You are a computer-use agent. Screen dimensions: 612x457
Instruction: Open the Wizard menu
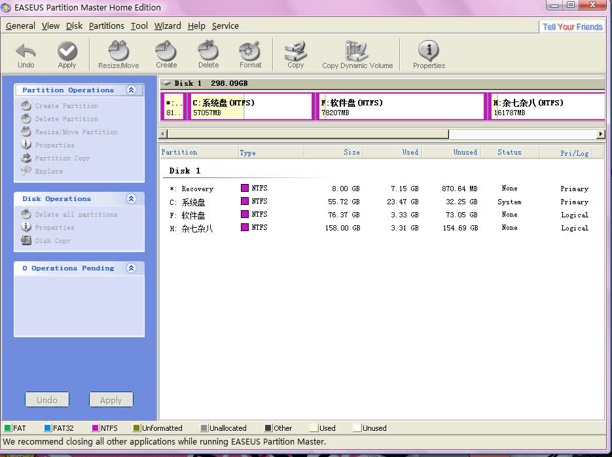click(x=168, y=26)
